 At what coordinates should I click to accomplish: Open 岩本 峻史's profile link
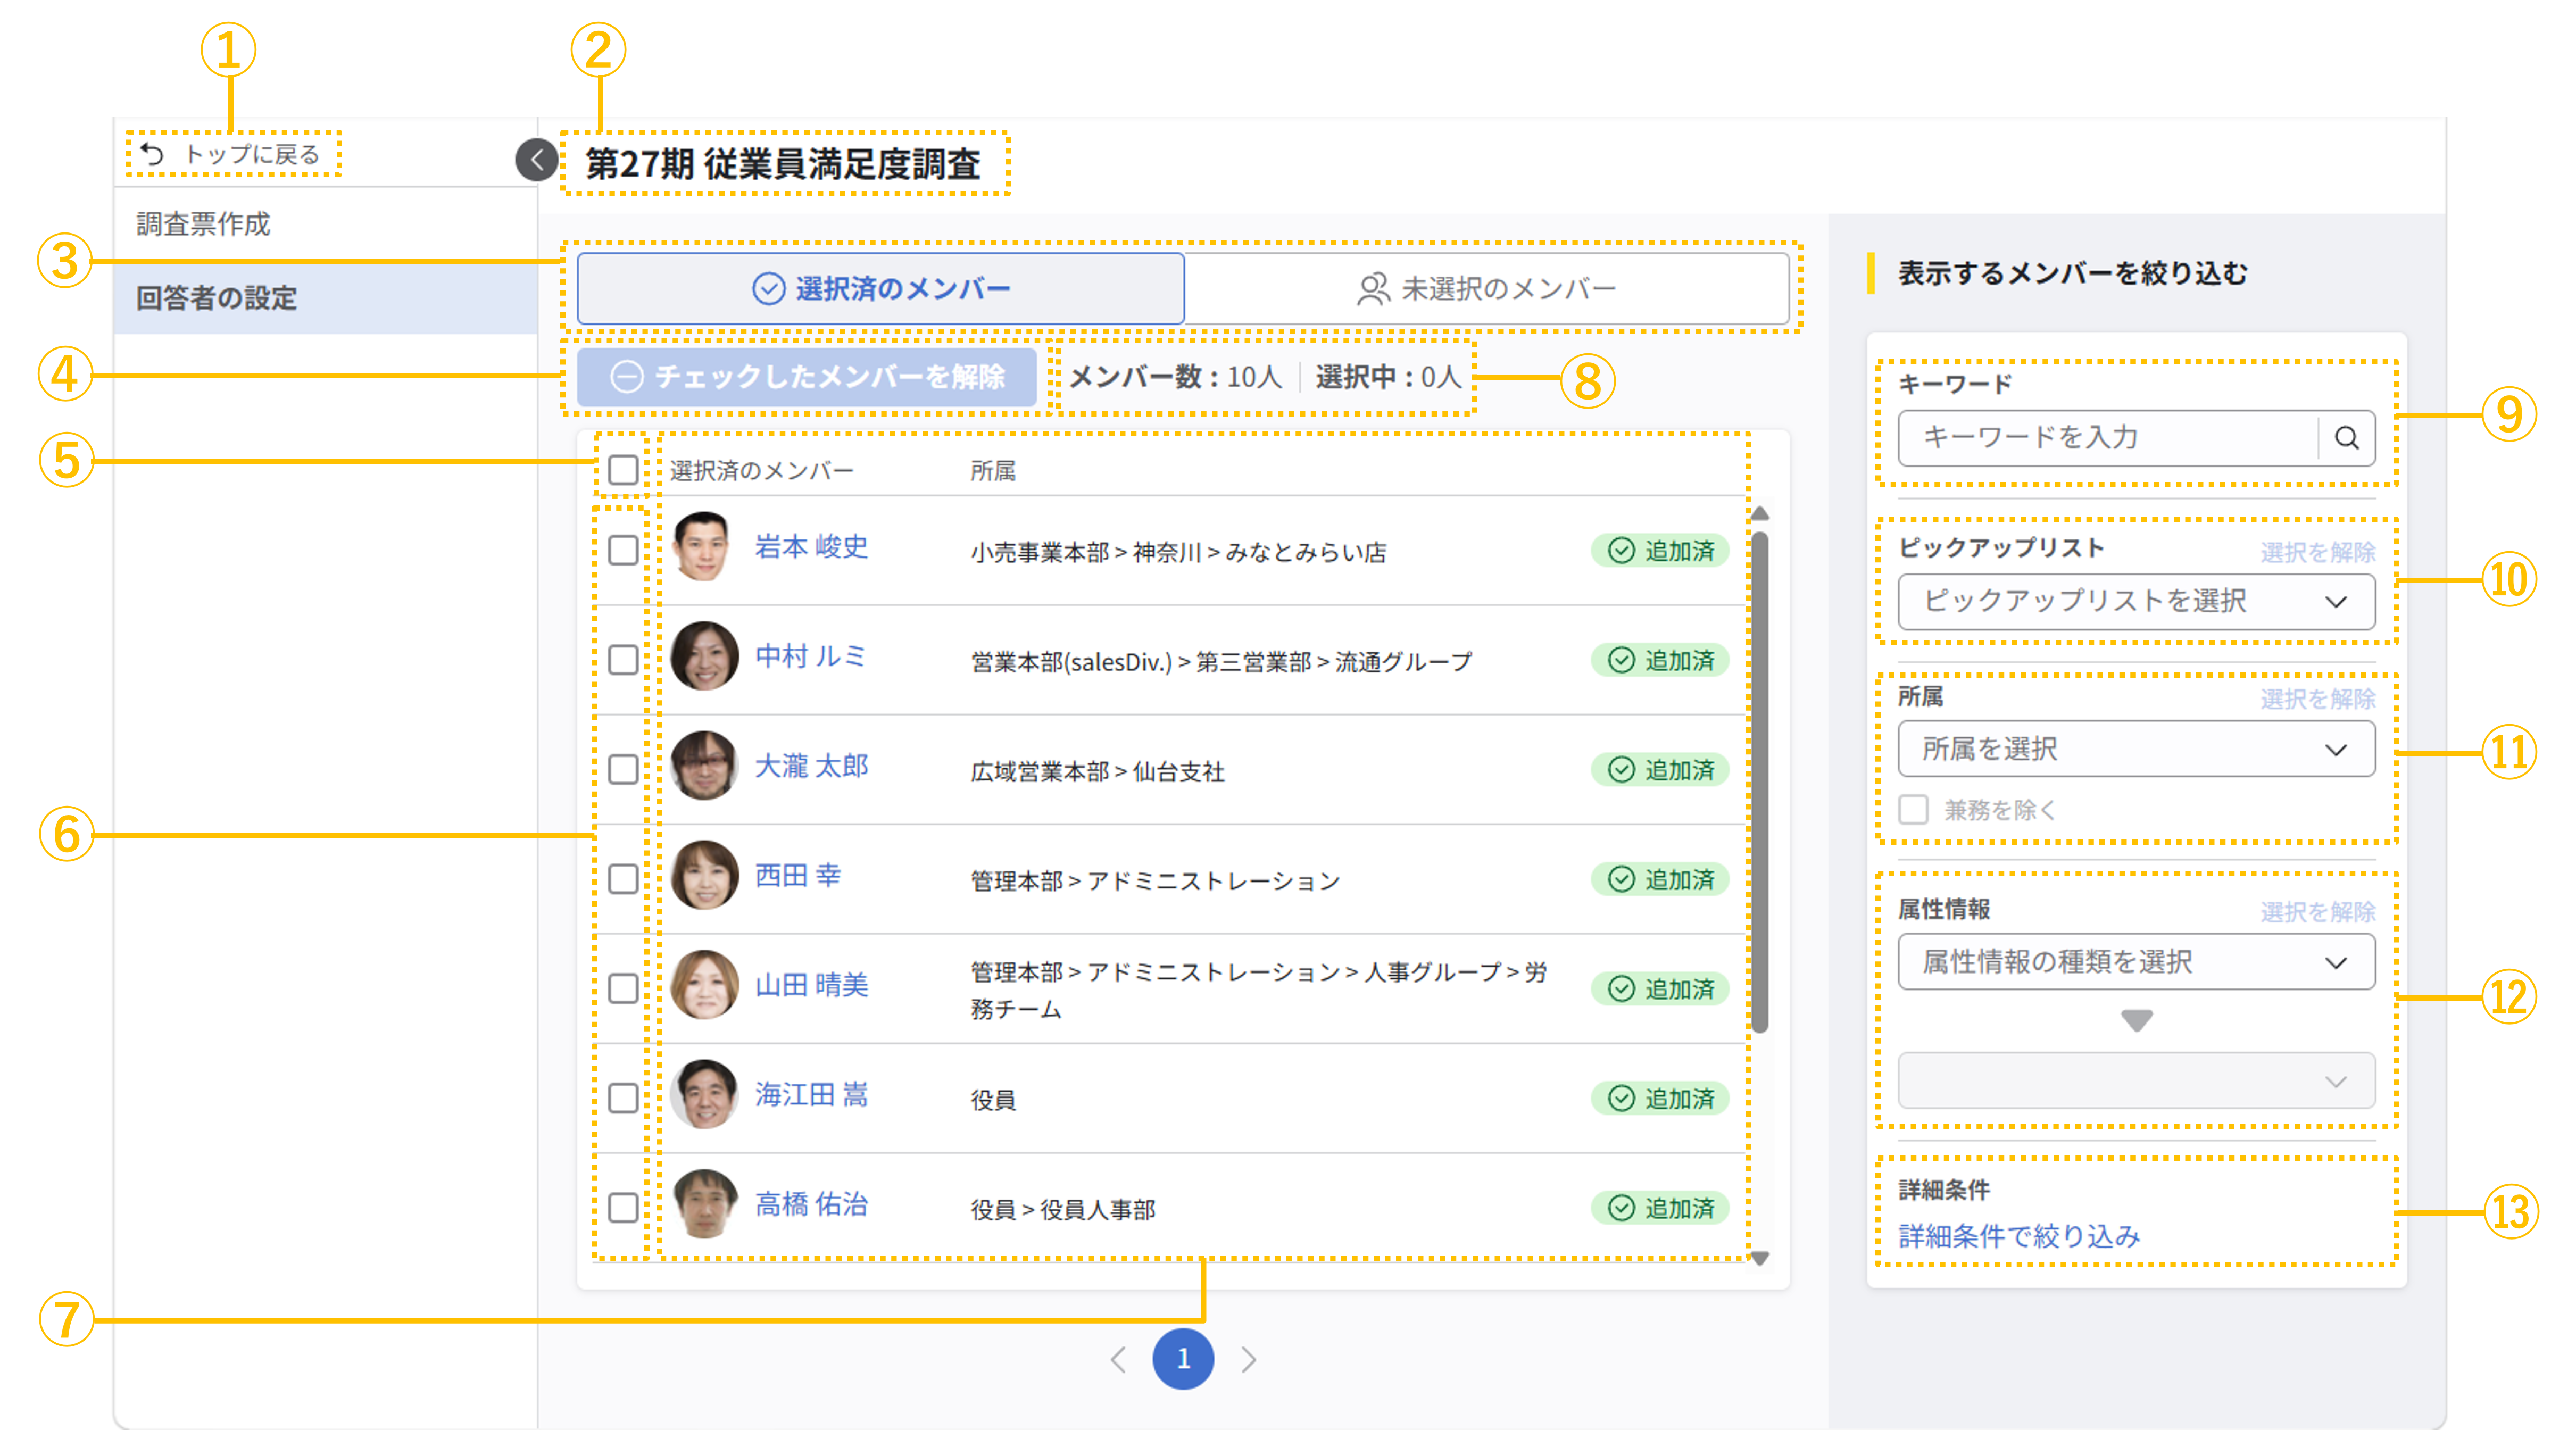[x=811, y=547]
